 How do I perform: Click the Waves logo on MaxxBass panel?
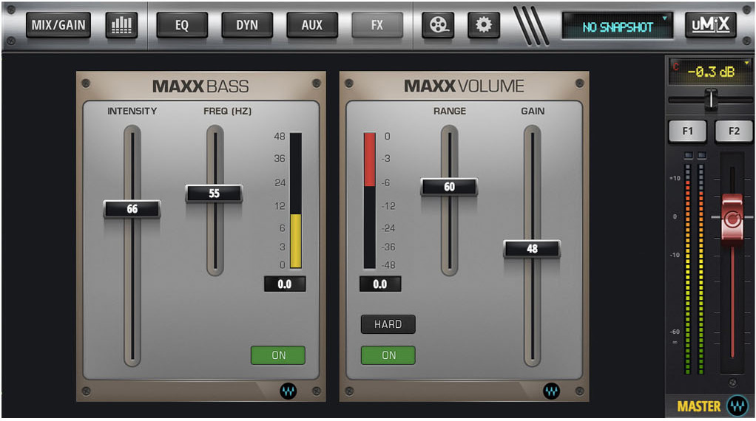click(288, 391)
